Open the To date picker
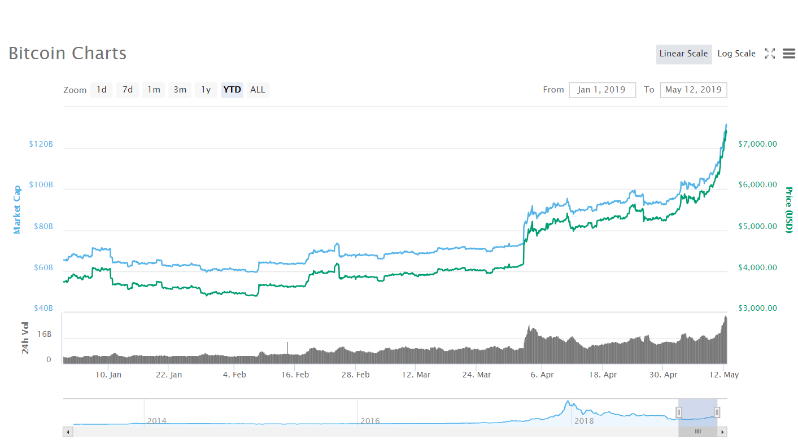Screen dimensions: 798x444 (694, 90)
